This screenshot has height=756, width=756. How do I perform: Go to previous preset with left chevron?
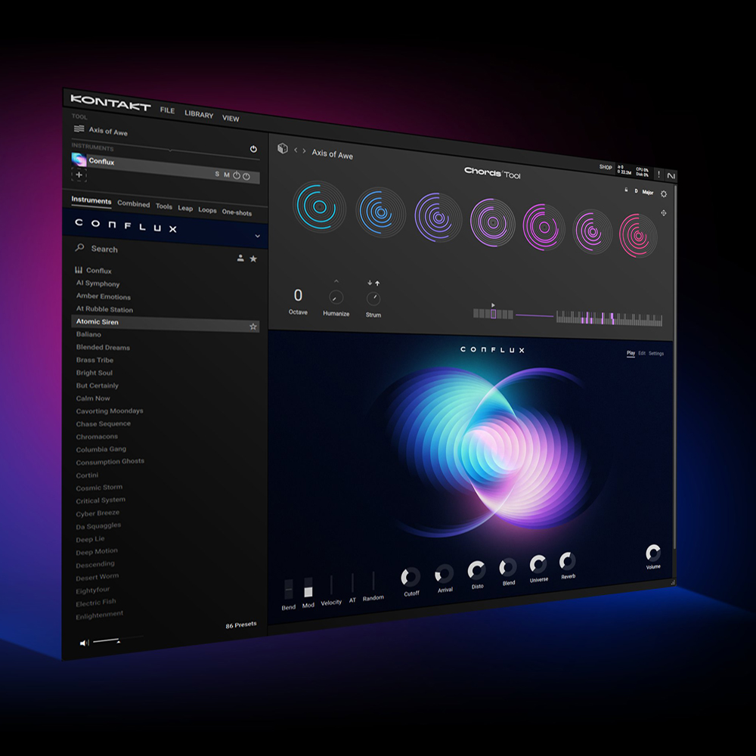coord(296,150)
